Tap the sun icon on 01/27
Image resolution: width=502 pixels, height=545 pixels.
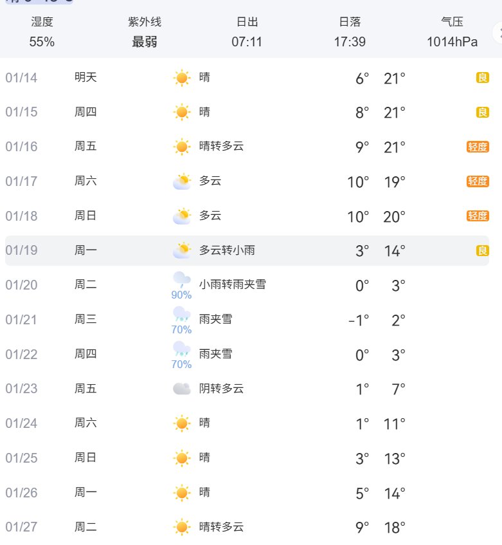tap(182, 527)
